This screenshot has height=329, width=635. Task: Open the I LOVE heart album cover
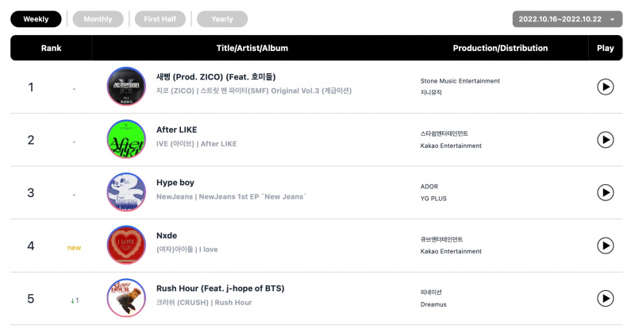click(126, 245)
